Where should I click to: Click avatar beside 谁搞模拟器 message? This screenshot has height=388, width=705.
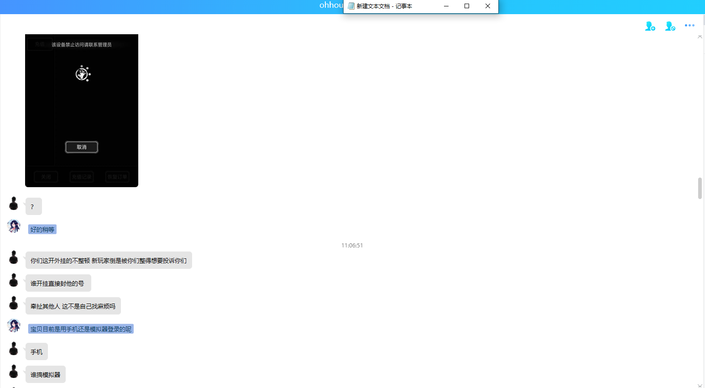coord(14,372)
